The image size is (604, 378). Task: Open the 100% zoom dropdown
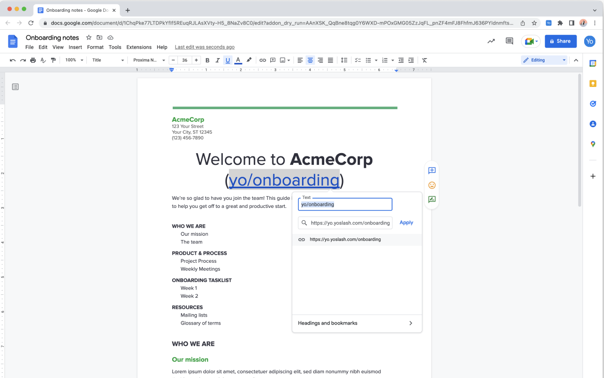click(74, 60)
